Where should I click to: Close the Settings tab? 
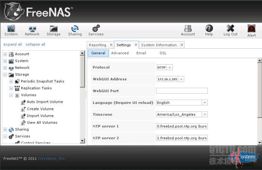pyautogui.click(x=136, y=45)
